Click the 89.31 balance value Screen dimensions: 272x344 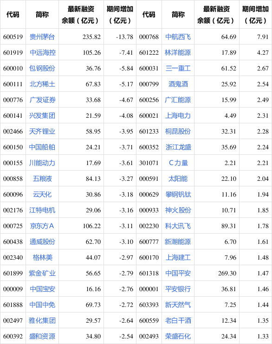[229, 226]
